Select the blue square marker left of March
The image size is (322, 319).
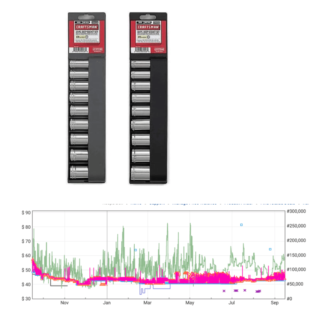point(136,250)
